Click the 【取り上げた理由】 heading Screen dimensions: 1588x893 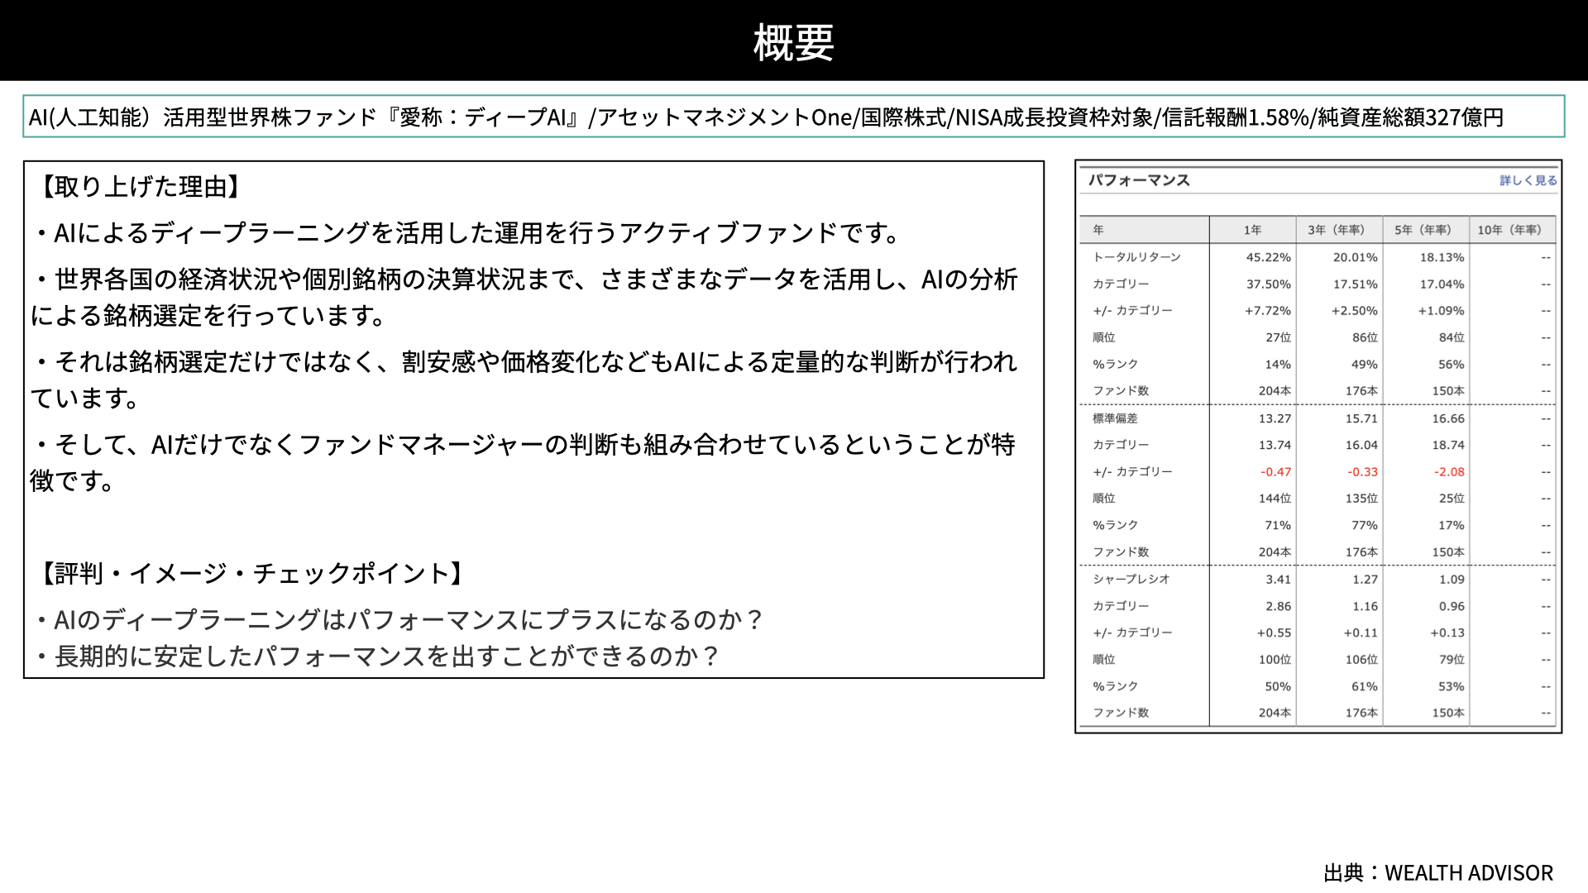click(141, 187)
